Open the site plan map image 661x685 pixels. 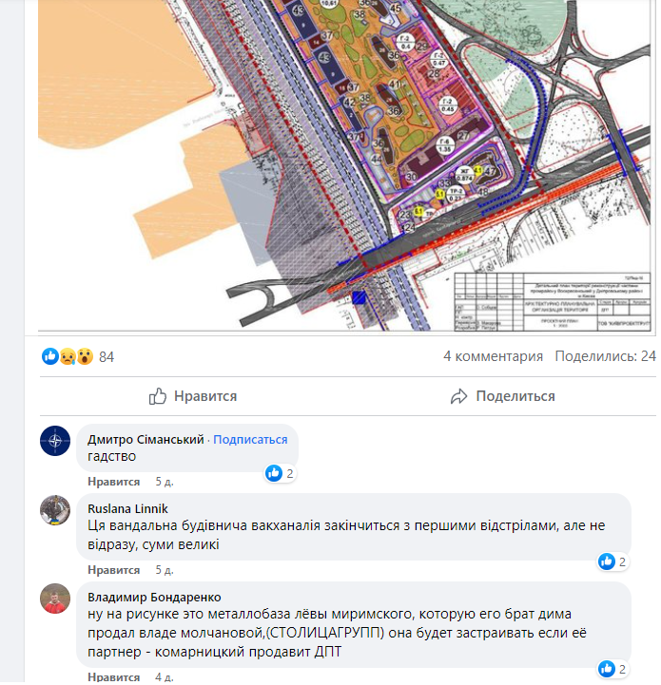[346, 166]
